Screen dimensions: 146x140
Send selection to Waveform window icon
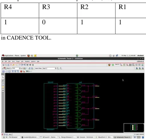coord(124,65)
